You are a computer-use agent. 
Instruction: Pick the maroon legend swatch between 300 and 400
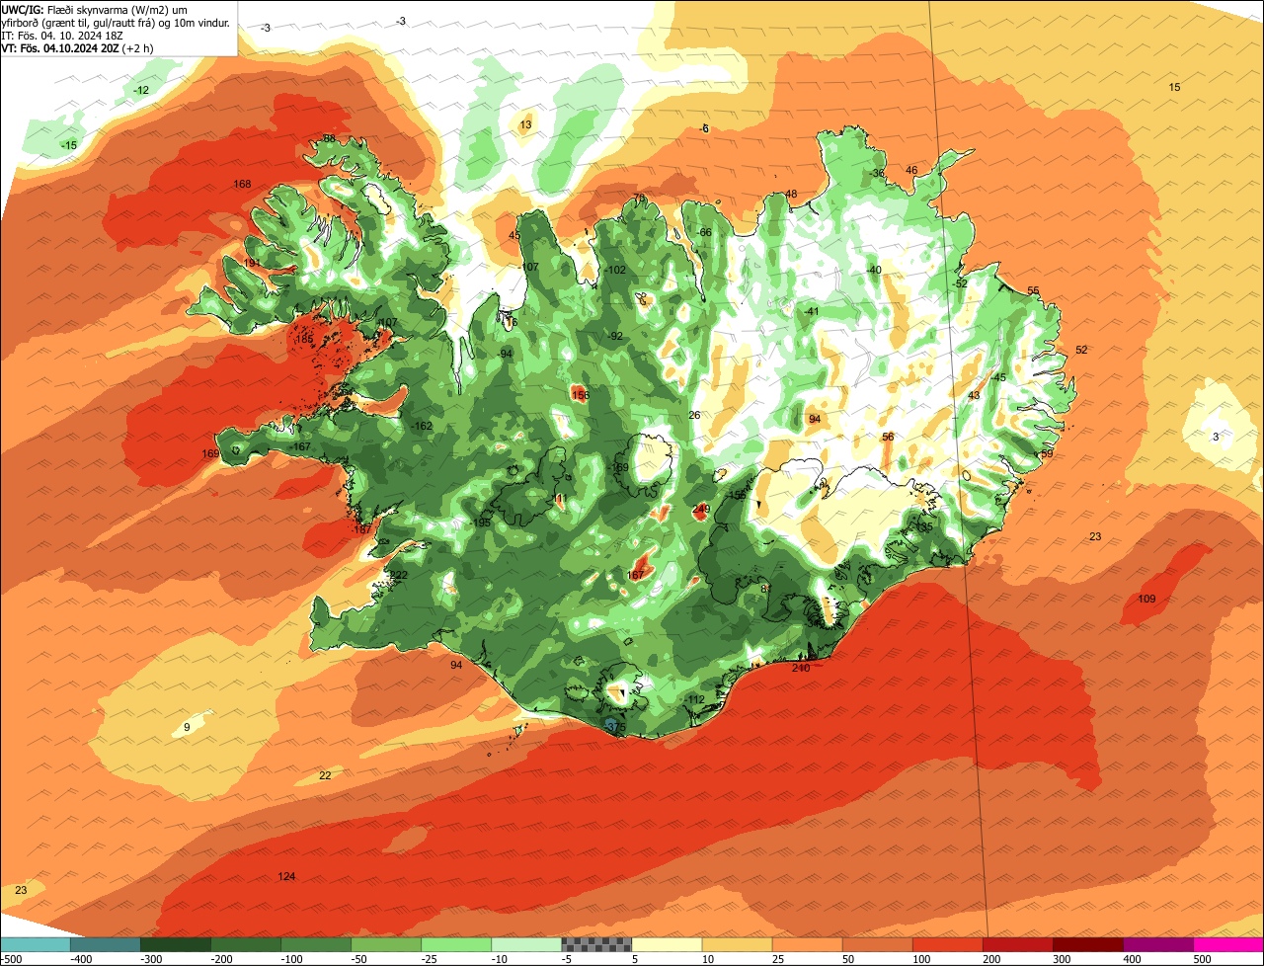(1088, 944)
